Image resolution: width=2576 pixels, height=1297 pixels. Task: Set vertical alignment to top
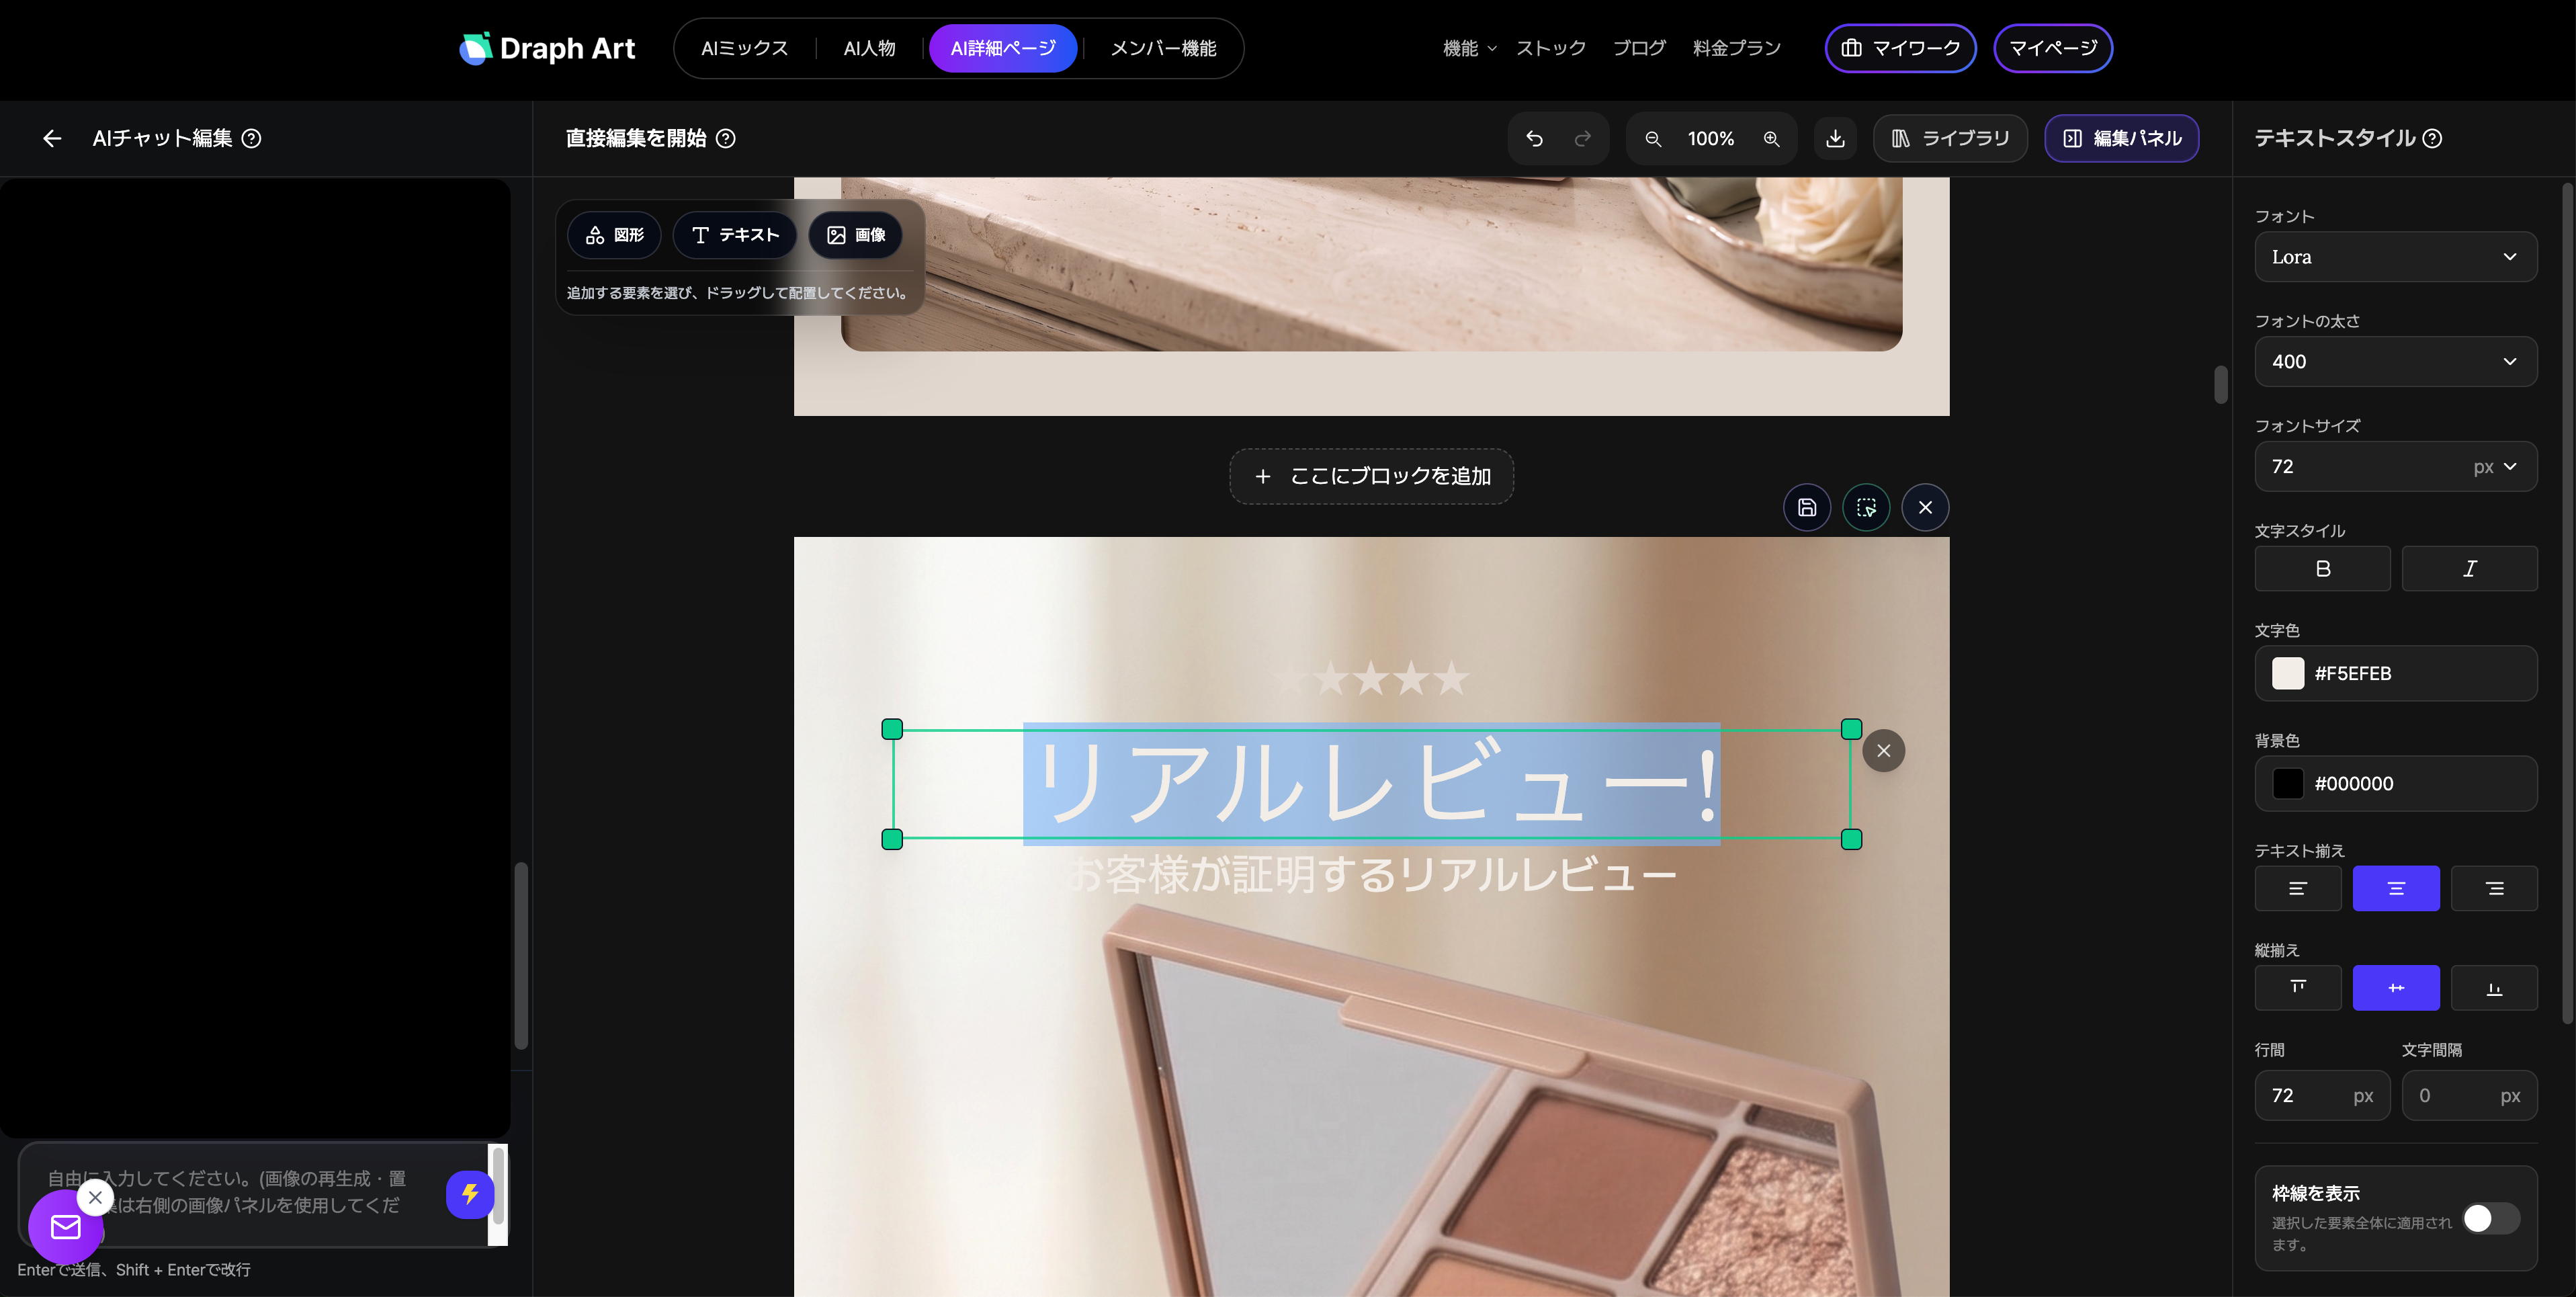point(2297,988)
